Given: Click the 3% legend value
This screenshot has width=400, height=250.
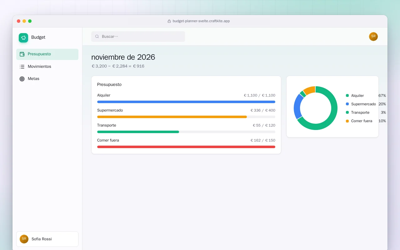Looking at the screenshot, I should tap(383, 112).
